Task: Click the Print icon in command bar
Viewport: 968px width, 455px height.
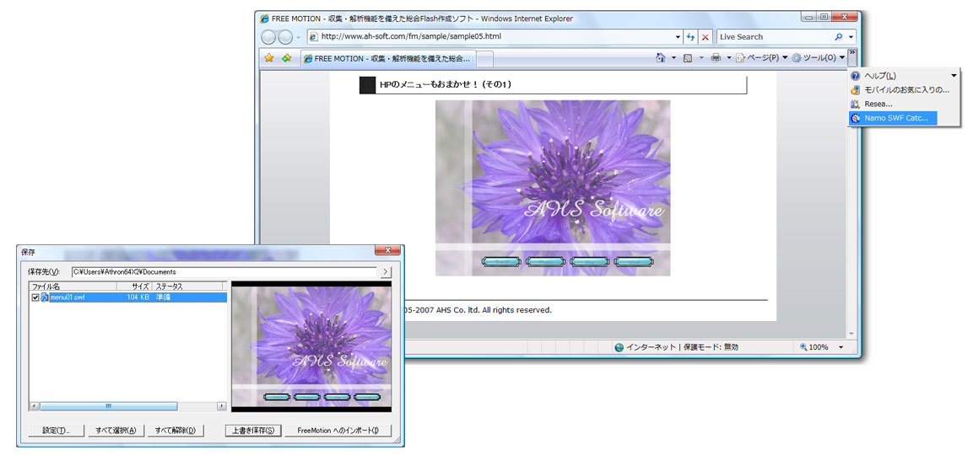Action: [716, 58]
